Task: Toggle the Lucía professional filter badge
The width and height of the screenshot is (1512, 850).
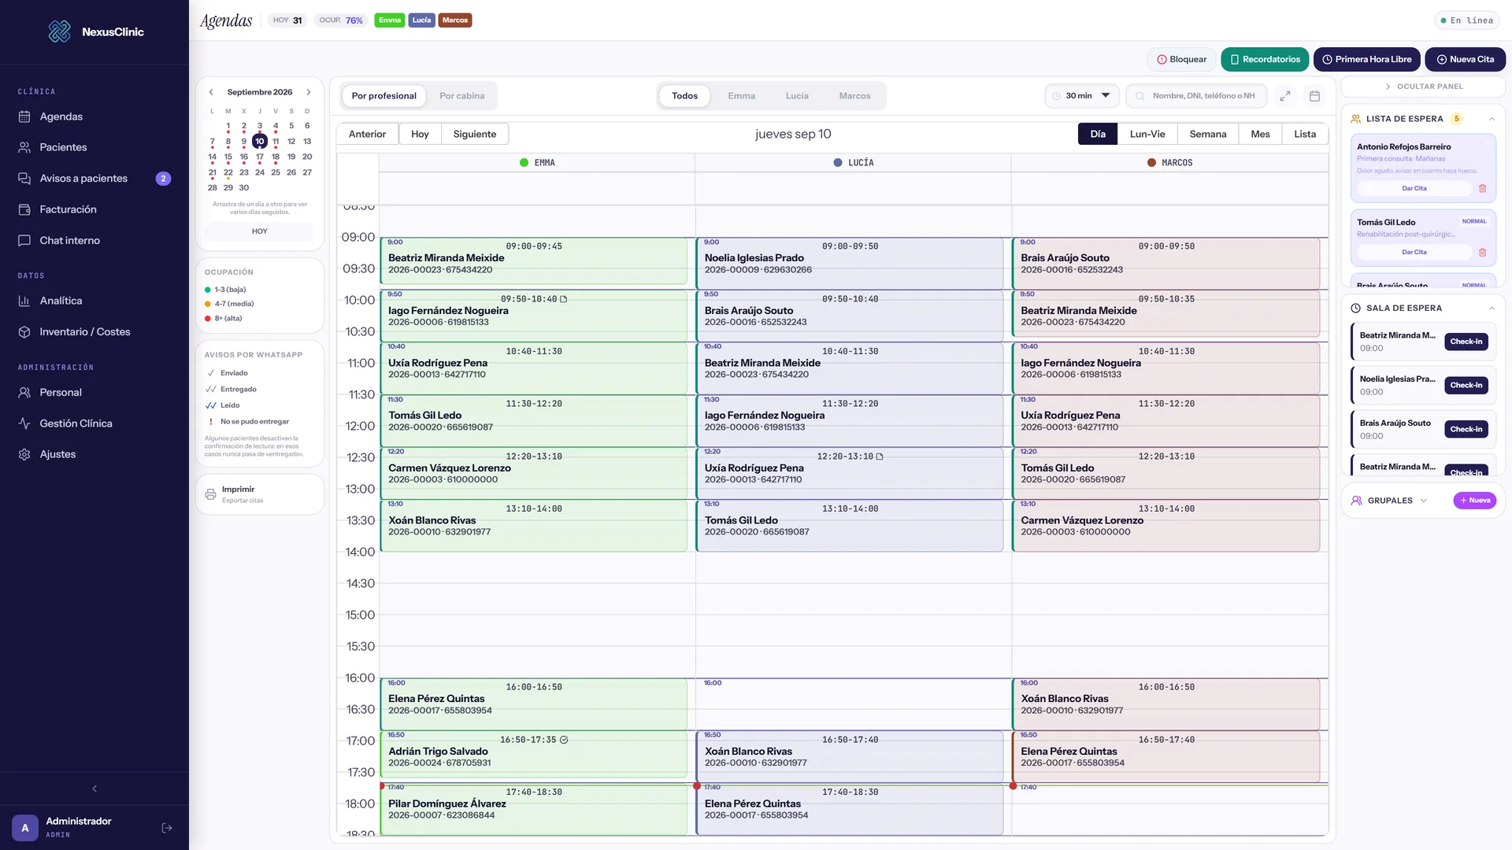Action: click(x=421, y=20)
